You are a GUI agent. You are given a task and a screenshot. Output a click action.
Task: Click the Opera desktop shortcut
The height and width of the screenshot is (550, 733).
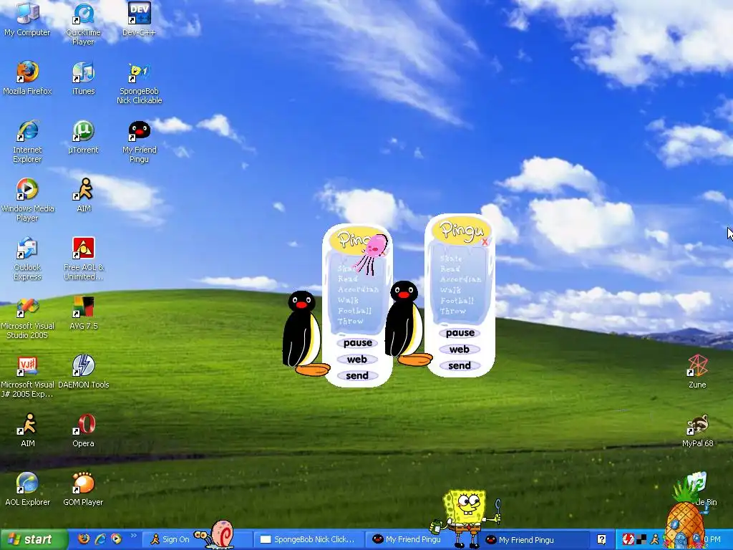(83, 430)
